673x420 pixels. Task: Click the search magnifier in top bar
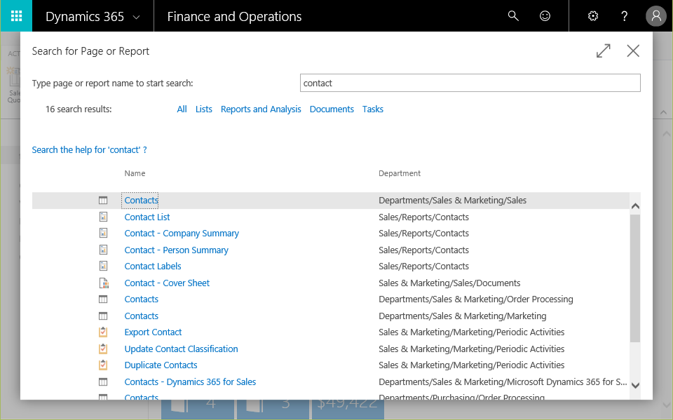click(513, 16)
